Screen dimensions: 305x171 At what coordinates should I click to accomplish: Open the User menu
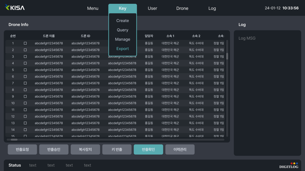point(152,8)
